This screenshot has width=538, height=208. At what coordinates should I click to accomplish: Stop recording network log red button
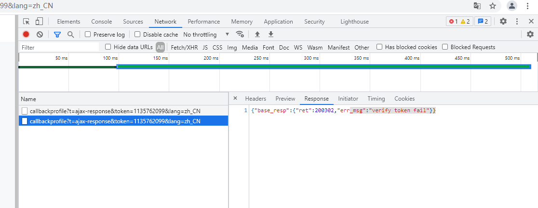tap(26, 34)
